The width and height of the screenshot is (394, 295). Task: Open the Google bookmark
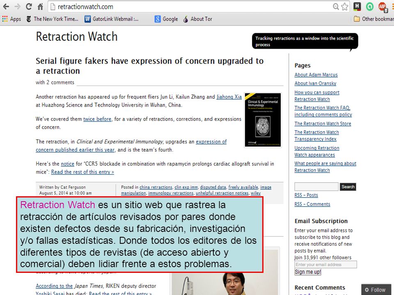coord(166,19)
